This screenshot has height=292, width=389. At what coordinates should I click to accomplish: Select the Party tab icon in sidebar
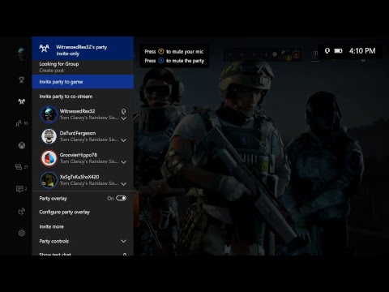point(22,101)
